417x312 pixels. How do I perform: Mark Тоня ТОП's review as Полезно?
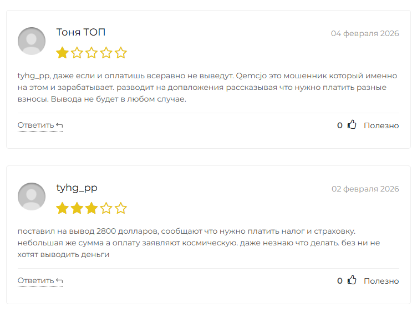381,125
